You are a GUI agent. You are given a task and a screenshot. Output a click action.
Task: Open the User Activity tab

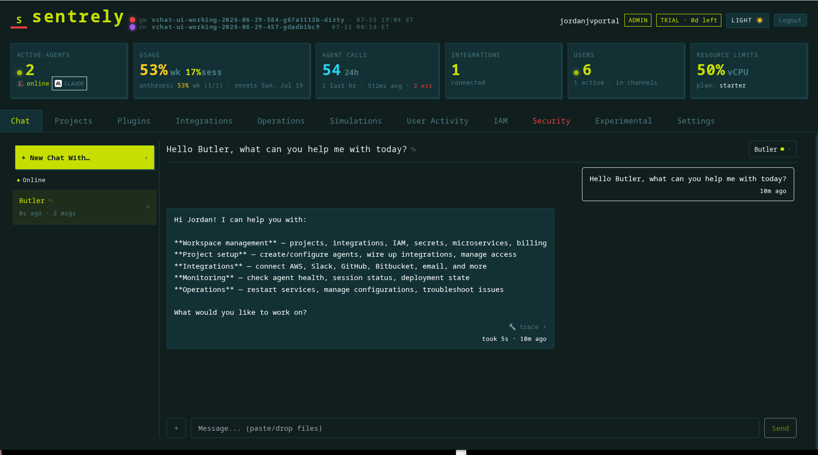[437, 121]
